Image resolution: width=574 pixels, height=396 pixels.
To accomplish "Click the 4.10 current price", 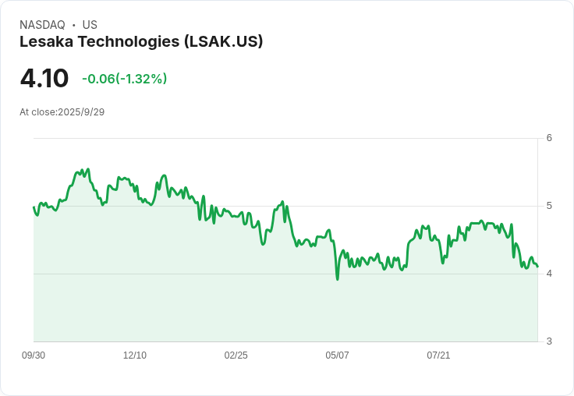I will tap(44, 78).
